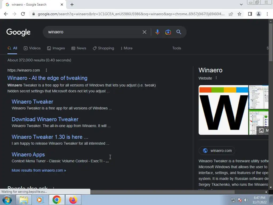Click the large W logo thumbnail
Screen dimensions: 273x205
tap(223, 110)
